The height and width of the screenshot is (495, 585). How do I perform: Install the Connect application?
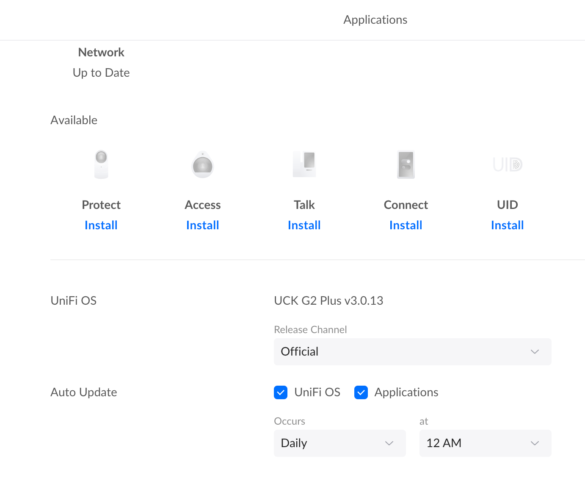(x=406, y=225)
